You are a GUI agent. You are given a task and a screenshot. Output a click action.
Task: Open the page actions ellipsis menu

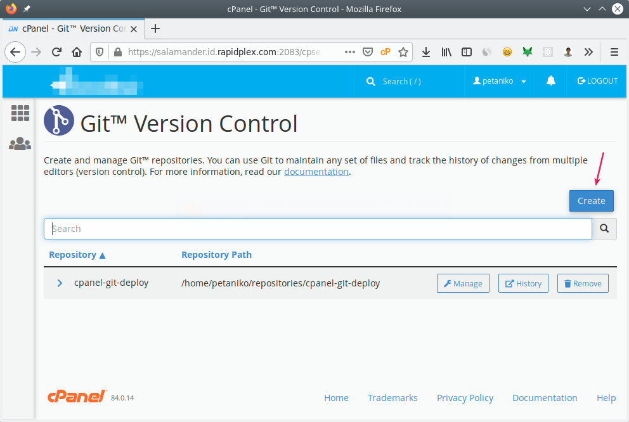coord(351,52)
